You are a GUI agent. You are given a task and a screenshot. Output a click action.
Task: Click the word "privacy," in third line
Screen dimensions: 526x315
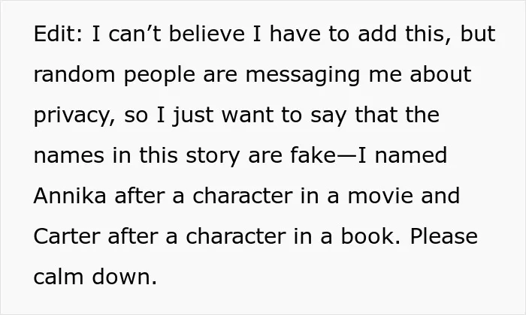[74, 116]
